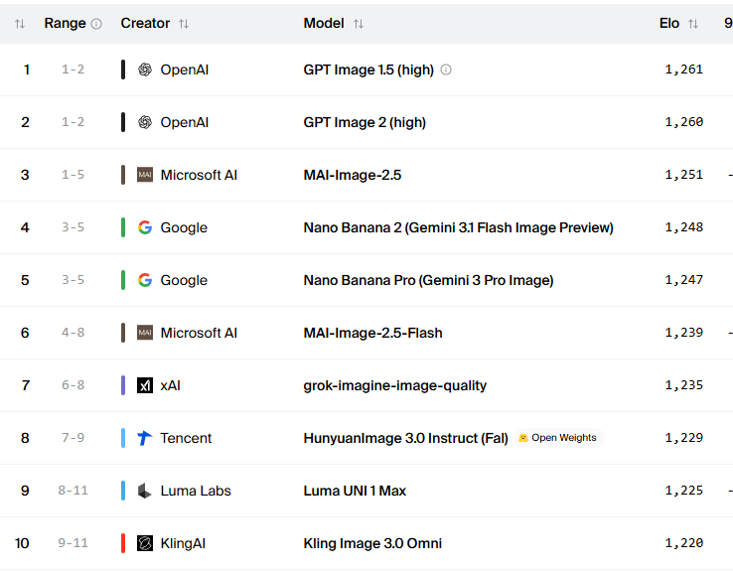Open the GPT Image 1.5 (high) model
733x573 pixels.
coord(368,70)
